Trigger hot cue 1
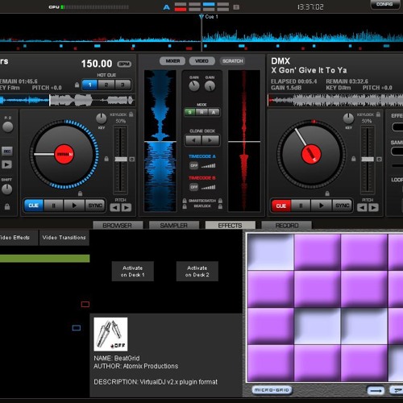The width and height of the screenshot is (403, 403). tap(89, 85)
